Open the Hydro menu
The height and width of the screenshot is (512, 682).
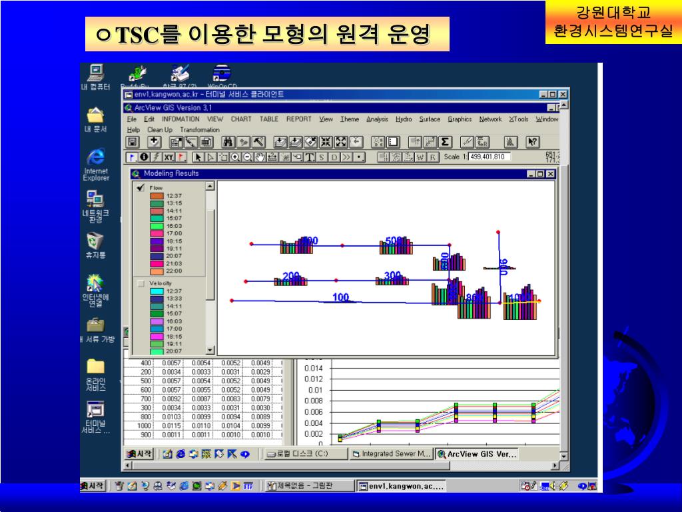[x=404, y=119]
